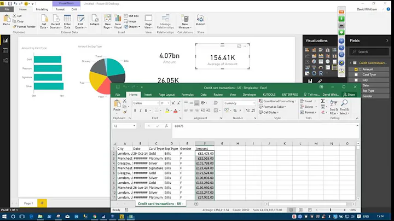The image size is (394, 221).
Task: Adjust the Excel zoom slider
Action: (x=330, y=210)
